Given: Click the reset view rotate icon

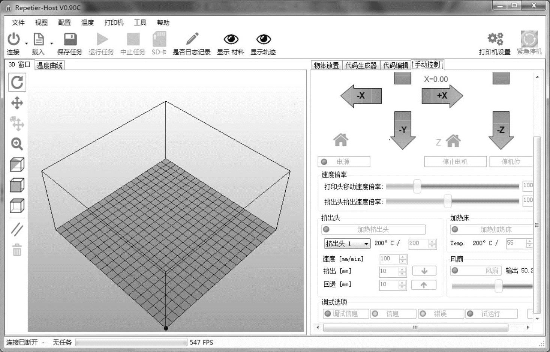Looking at the screenshot, I should [17, 83].
